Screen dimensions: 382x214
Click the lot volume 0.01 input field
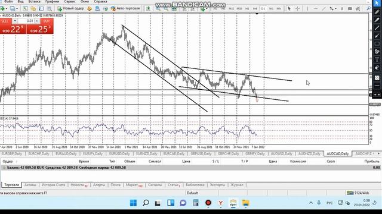26,21
